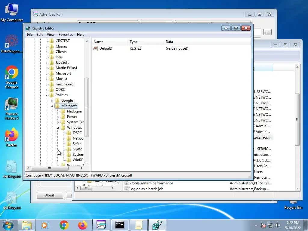
Task: Collapse the Policies registry key
Action: click(x=46, y=95)
